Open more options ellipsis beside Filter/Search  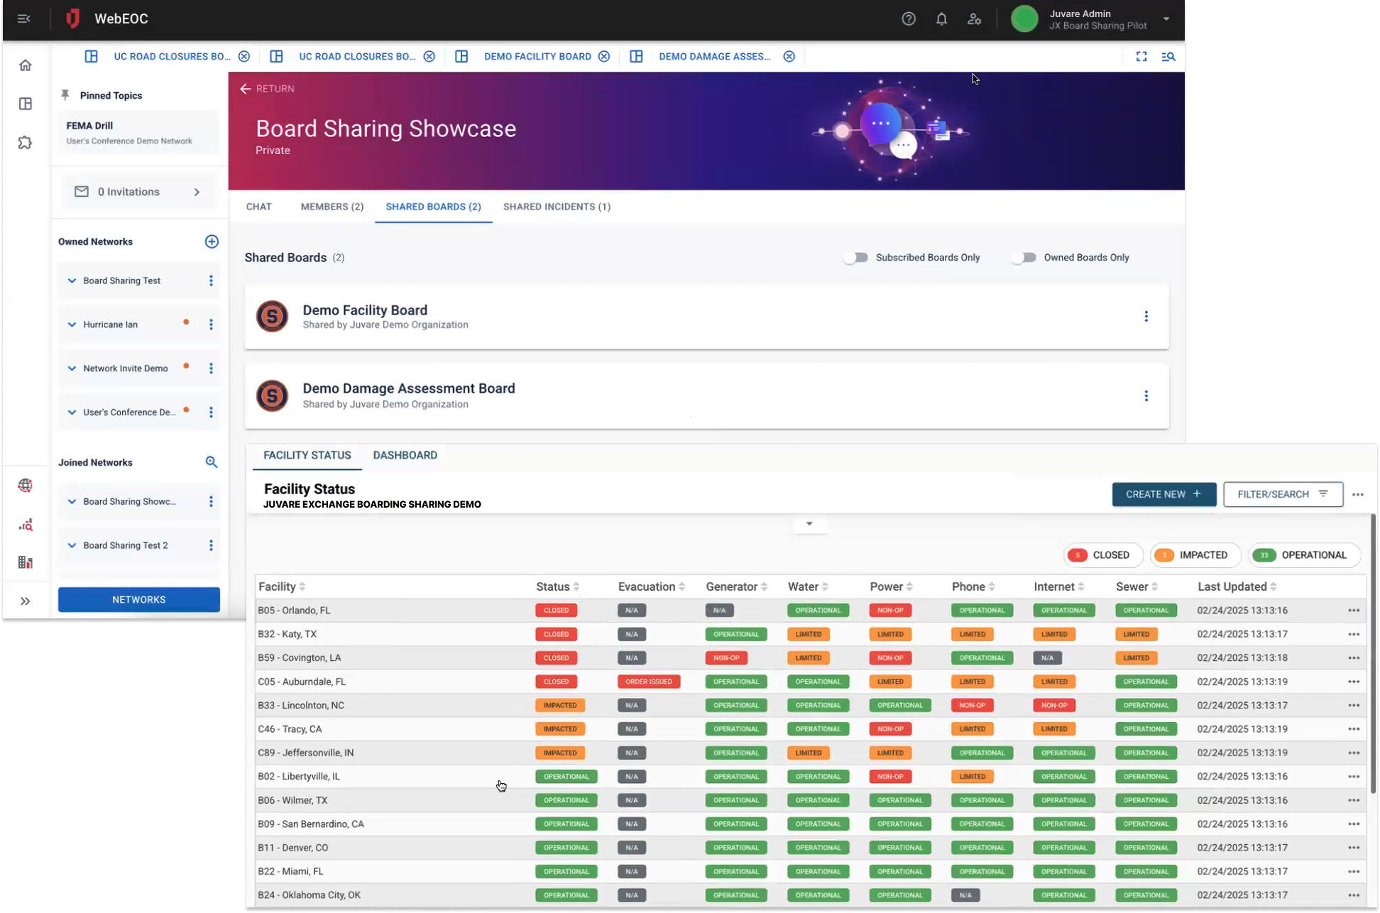coord(1358,495)
